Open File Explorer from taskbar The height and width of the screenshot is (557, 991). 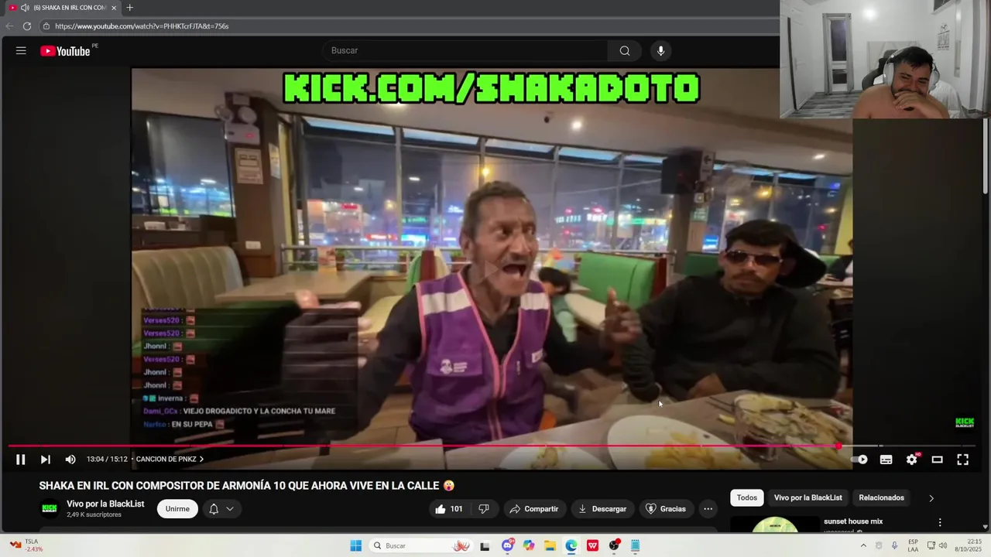[x=550, y=545]
